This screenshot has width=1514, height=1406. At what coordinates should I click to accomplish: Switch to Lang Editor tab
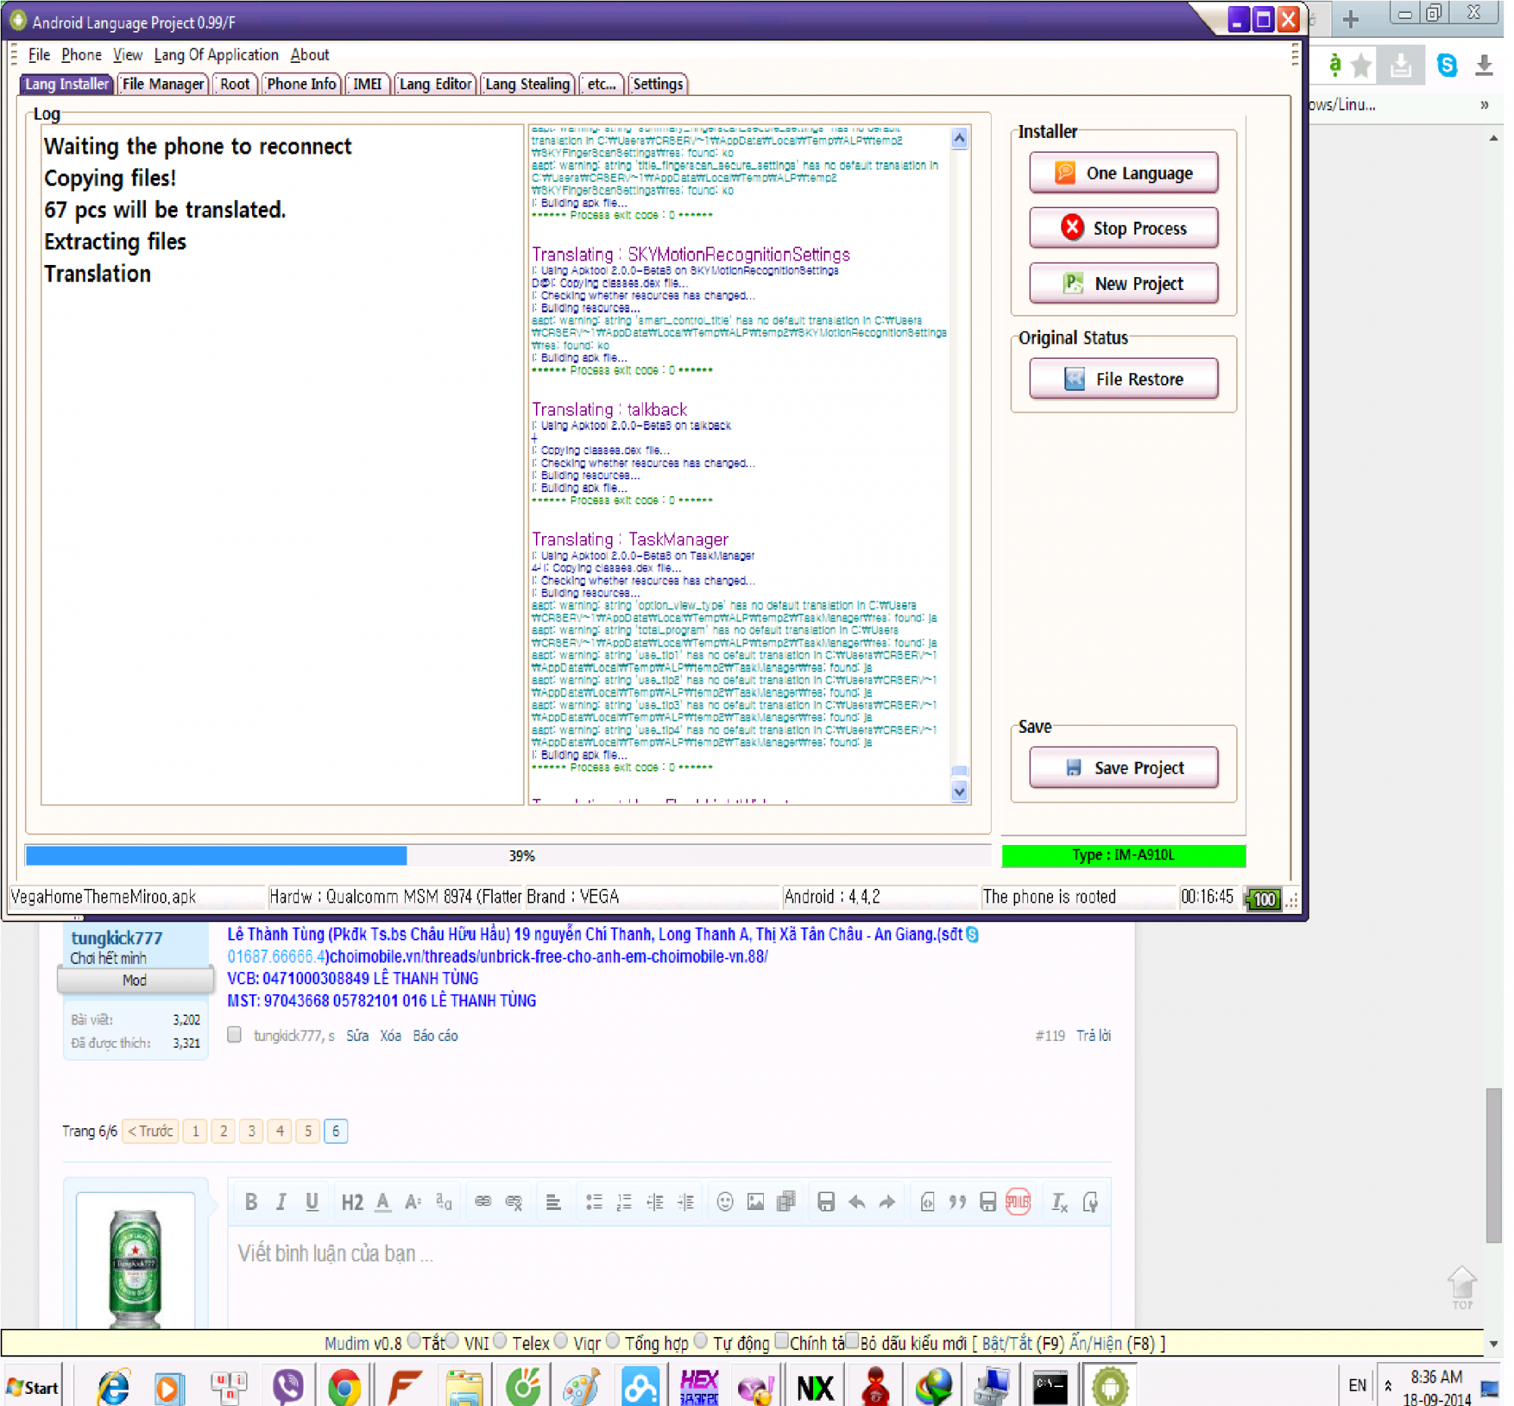click(x=435, y=84)
